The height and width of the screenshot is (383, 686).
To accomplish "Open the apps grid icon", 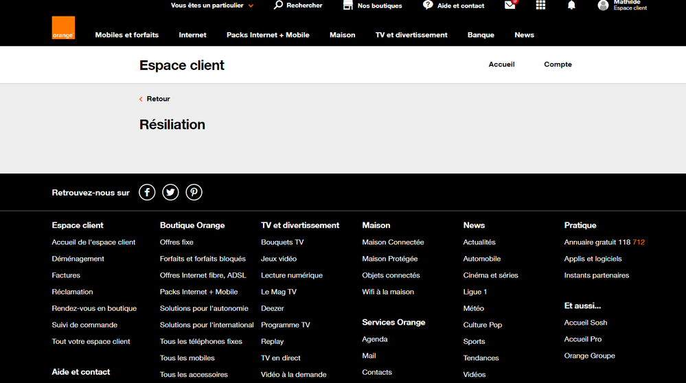I will pos(540,5).
